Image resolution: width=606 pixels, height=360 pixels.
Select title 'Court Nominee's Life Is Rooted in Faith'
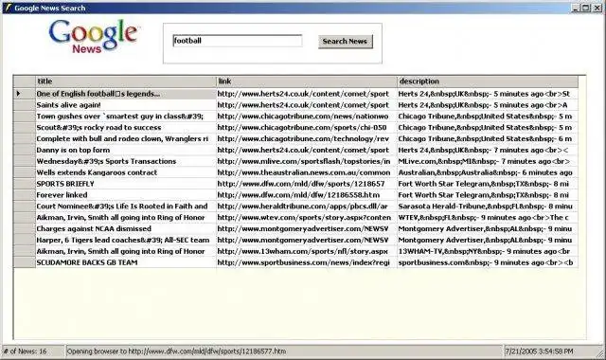click(x=126, y=207)
